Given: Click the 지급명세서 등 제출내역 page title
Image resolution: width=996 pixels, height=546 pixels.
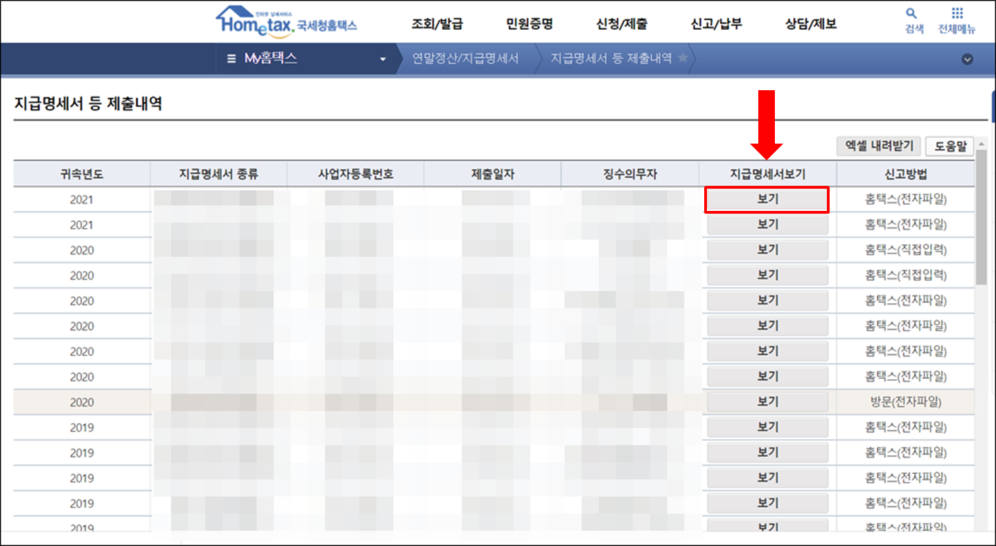Looking at the screenshot, I should point(88,104).
